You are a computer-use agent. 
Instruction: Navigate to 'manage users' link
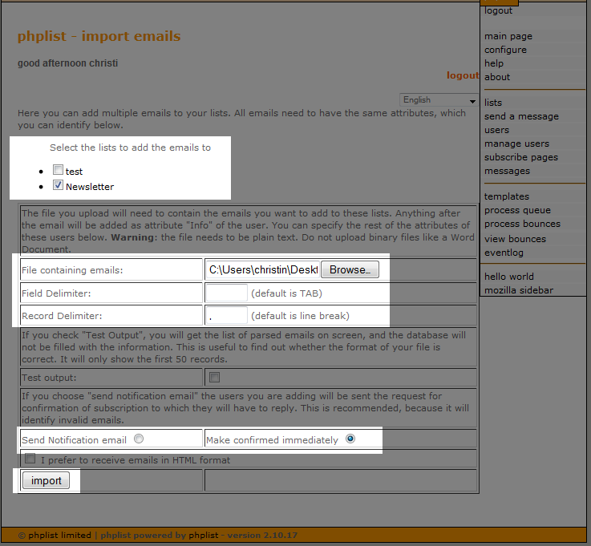(516, 144)
